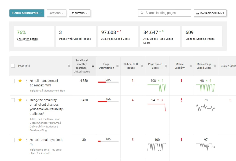236x161 pixels.
Task: Click the filters funnel icon
Action: click(x=73, y=13)
